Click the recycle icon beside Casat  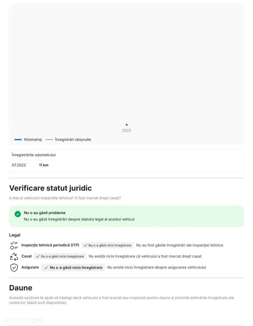coord(14,256)
